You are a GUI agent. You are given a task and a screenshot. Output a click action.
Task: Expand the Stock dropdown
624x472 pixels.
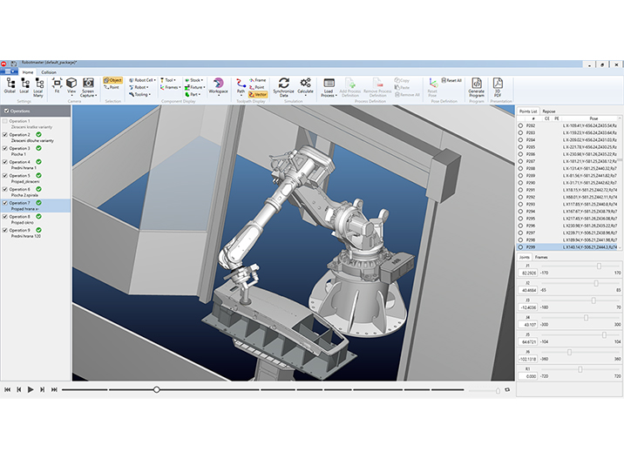pos(193,80)
